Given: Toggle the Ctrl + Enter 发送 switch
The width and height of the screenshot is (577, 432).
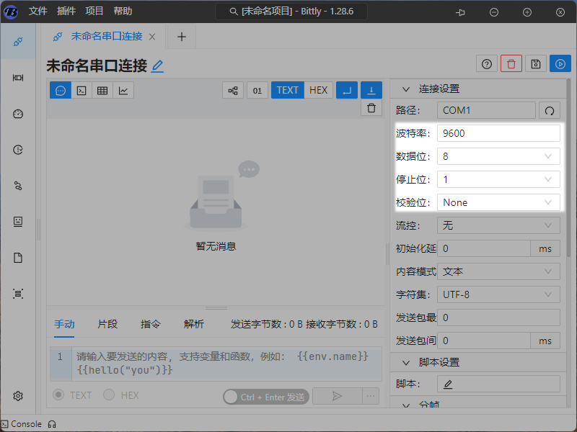Looking at the screenshot, I should 232,397.
